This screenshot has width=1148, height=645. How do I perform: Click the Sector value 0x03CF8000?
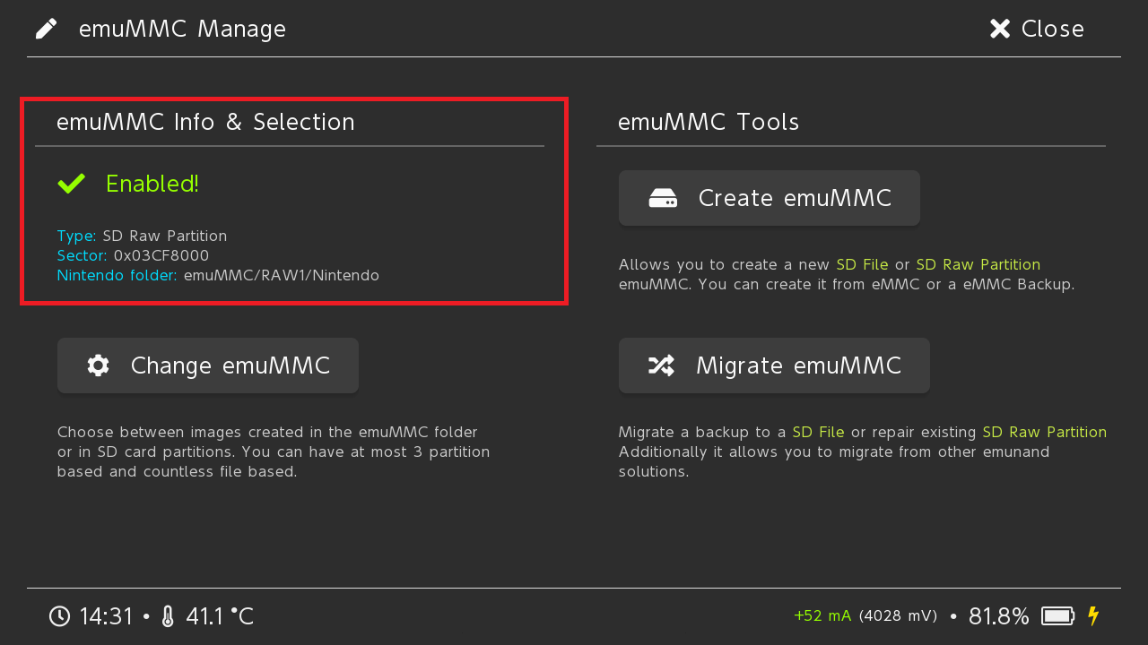(161, 255)
